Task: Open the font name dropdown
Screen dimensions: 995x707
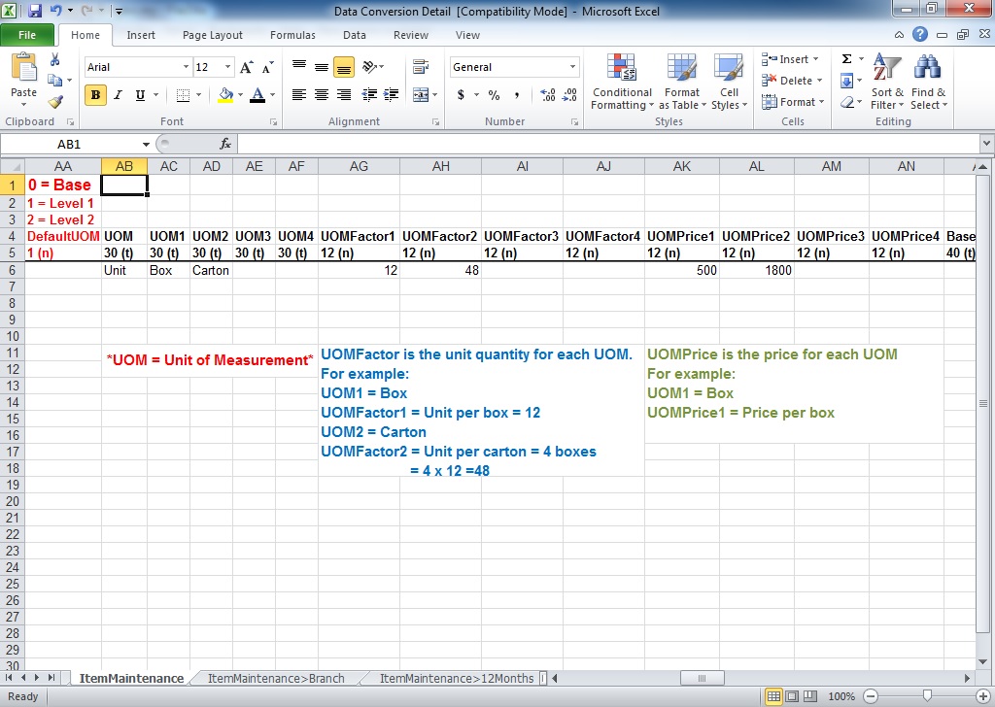Action: (x=186, y=67)
